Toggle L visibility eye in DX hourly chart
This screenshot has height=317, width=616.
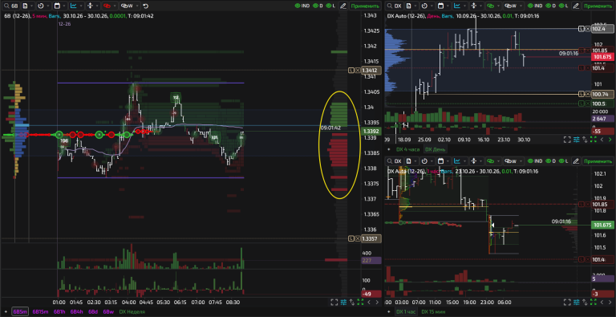564,161
